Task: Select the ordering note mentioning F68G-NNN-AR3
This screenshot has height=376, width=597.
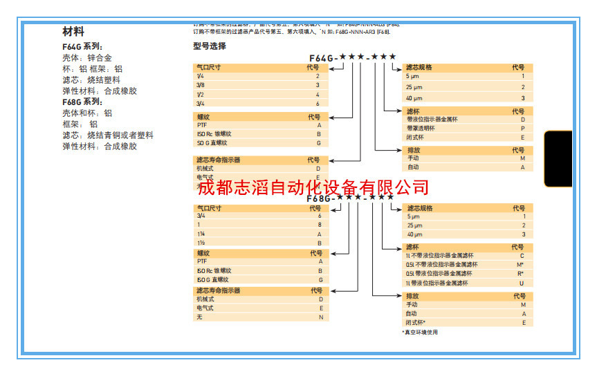Action: click(x=292, y=32)
